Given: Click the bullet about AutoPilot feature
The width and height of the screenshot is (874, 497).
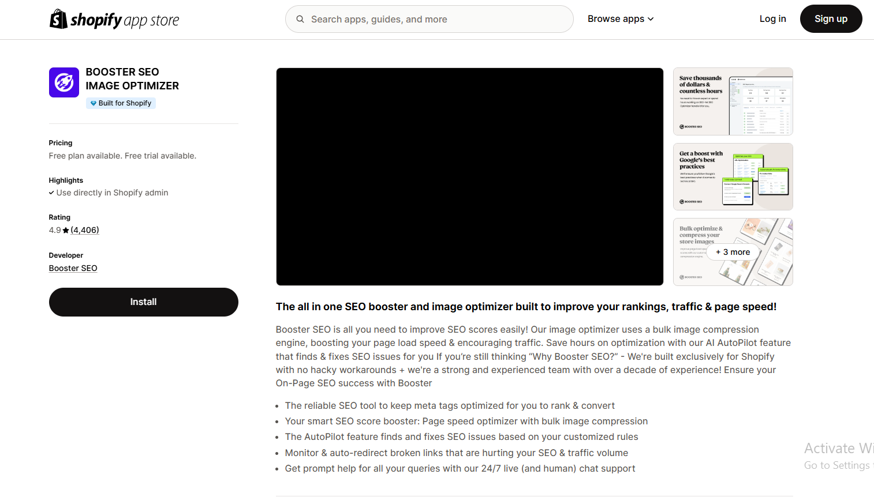Looking at the screenshot, I should click(x=461, y=437).
